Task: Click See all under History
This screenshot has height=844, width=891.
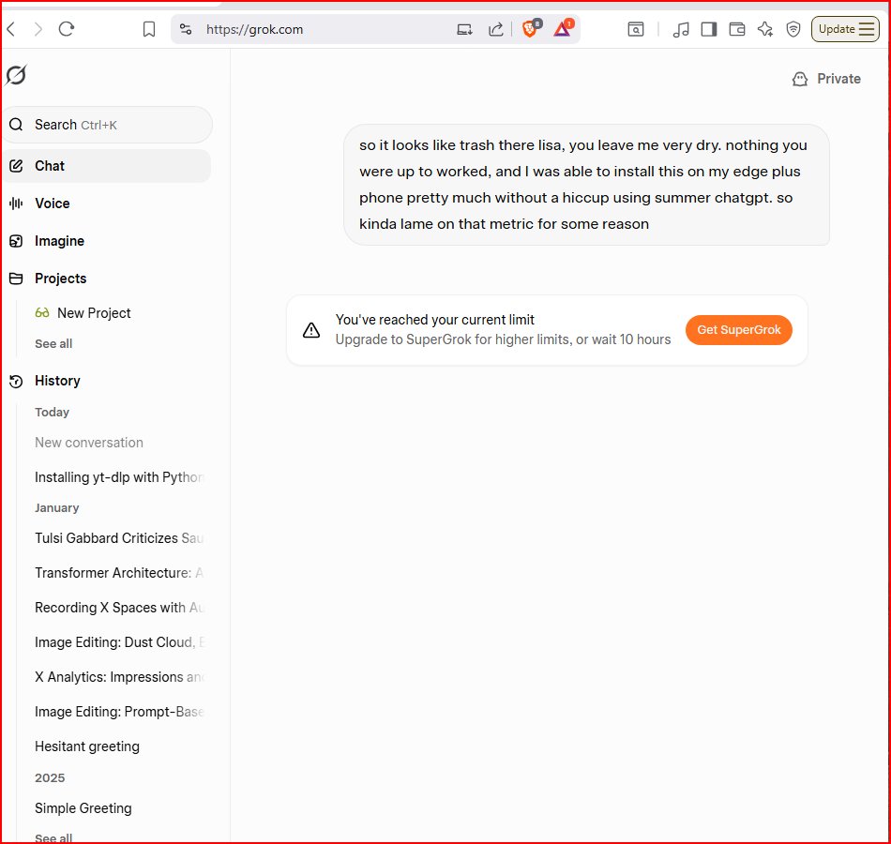Action: click(53, 837)
